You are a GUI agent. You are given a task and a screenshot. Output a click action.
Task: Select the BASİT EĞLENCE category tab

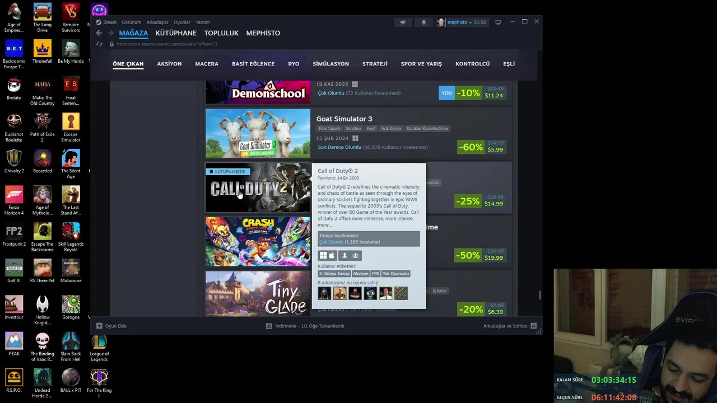(x=253, y=64)
